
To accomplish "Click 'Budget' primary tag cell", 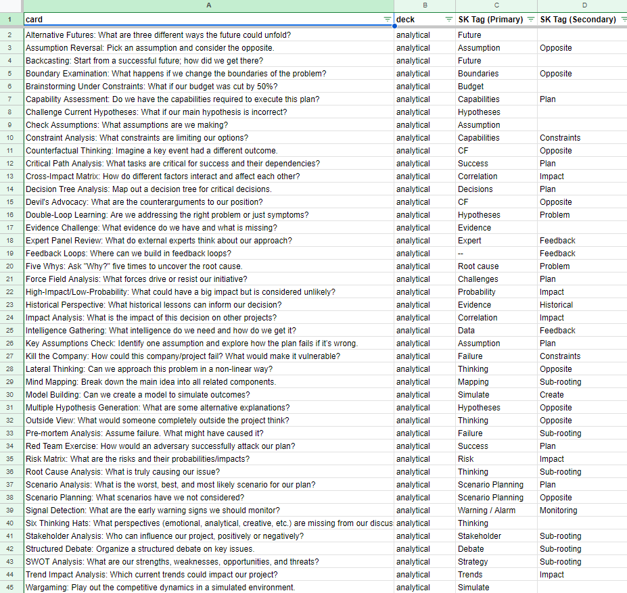I will pos(496,87).
